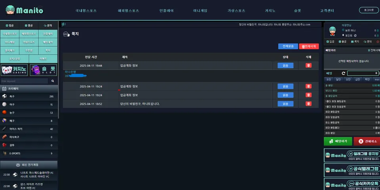The image size is (380, 190).
Task: Click the 전체읽음 button
Action: [x=288, y=46]
